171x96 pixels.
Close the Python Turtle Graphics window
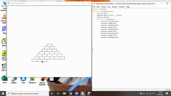(89, 3)
